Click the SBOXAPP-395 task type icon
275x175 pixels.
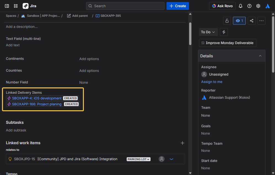(x=98, y=16)
